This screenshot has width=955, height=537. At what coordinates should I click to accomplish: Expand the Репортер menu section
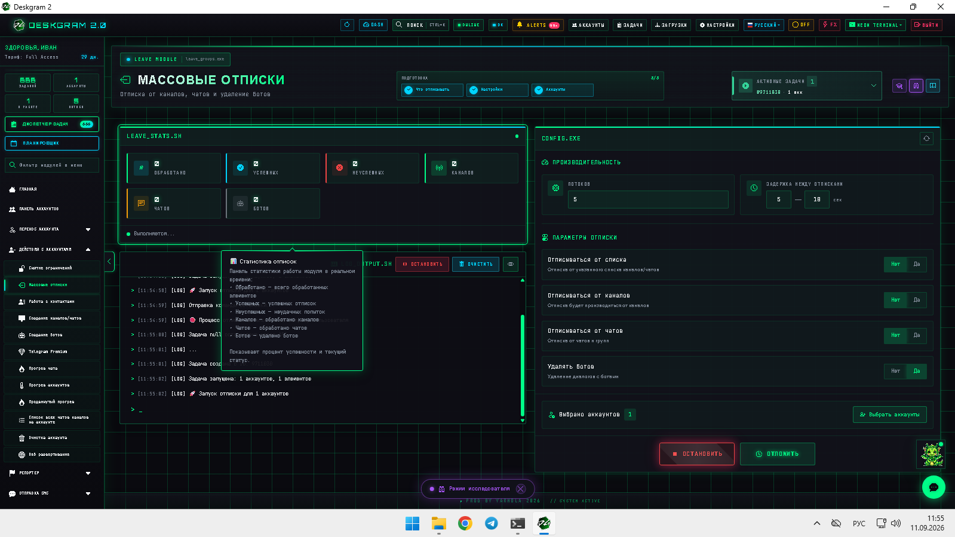click(x=51, y=473)
